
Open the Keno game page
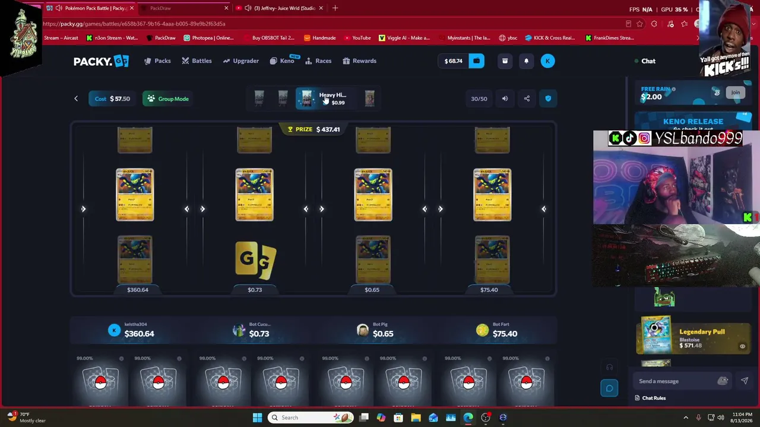point(282,60)
